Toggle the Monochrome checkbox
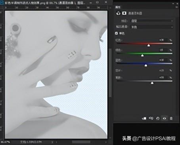Viewport: 180px width, 145px height. pos(116,33)
